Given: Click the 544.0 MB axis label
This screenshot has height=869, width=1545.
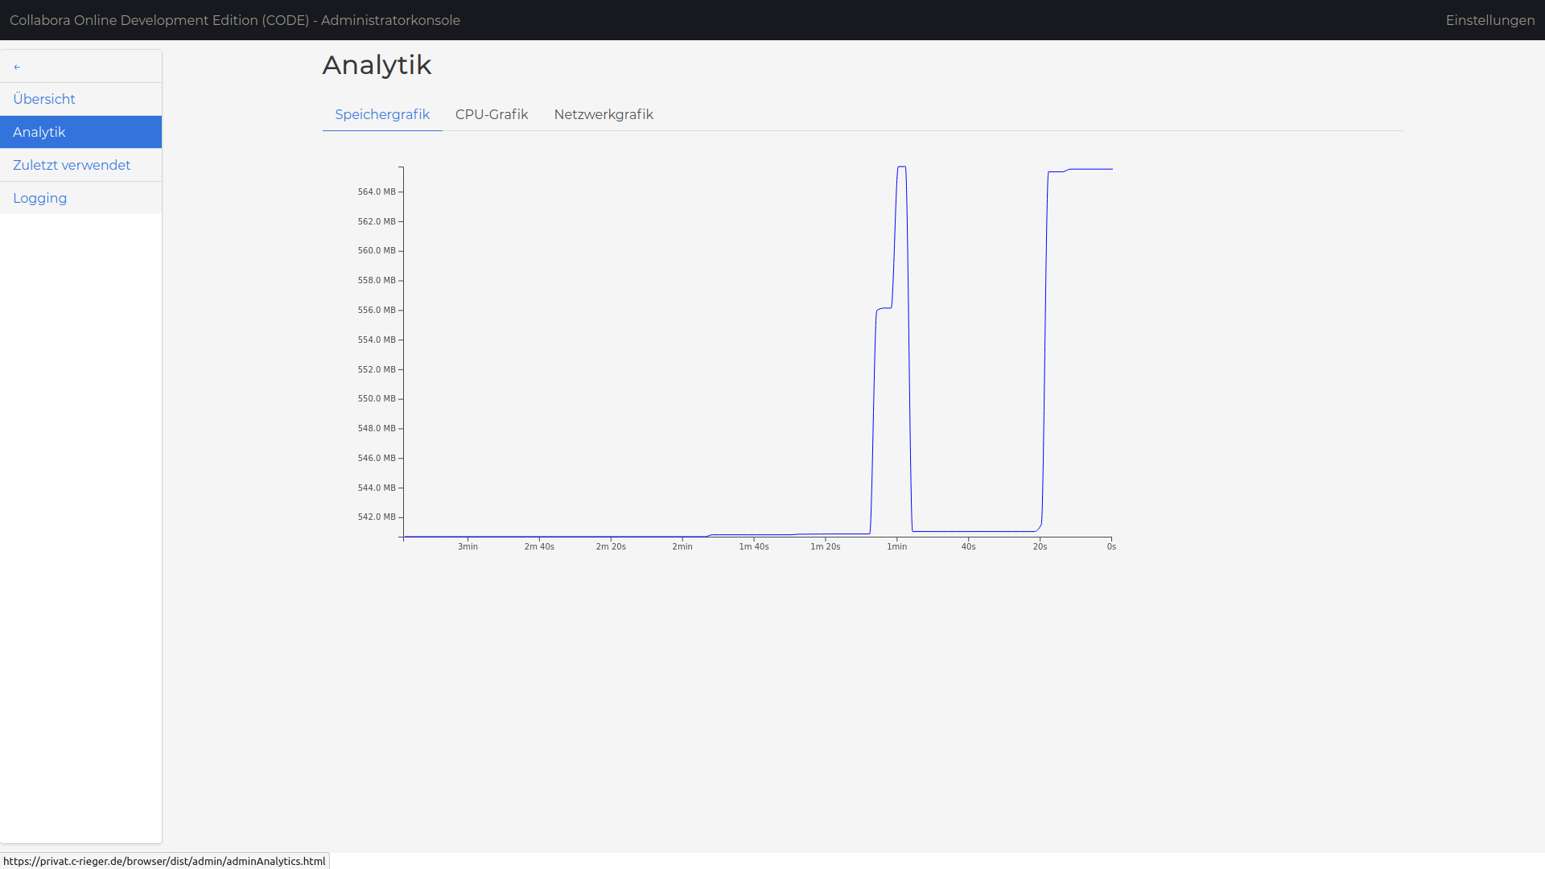Looking at the screenshot, I should (377, 488).
